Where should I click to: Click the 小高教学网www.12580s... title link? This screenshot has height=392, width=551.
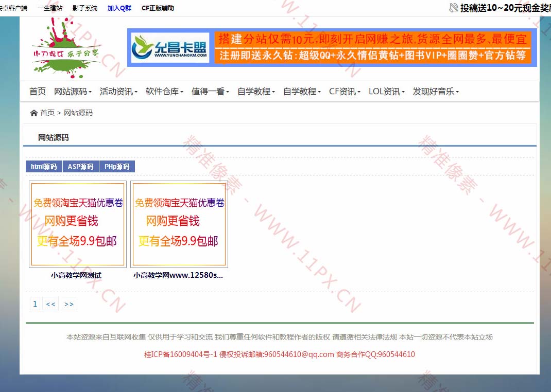178,276
